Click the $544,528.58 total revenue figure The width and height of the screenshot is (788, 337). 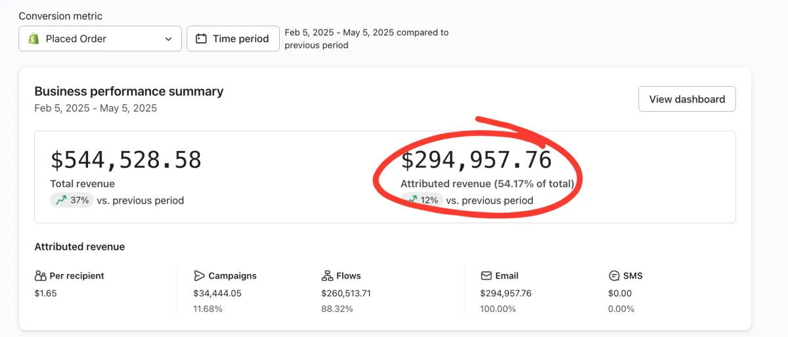pos(126,160)
